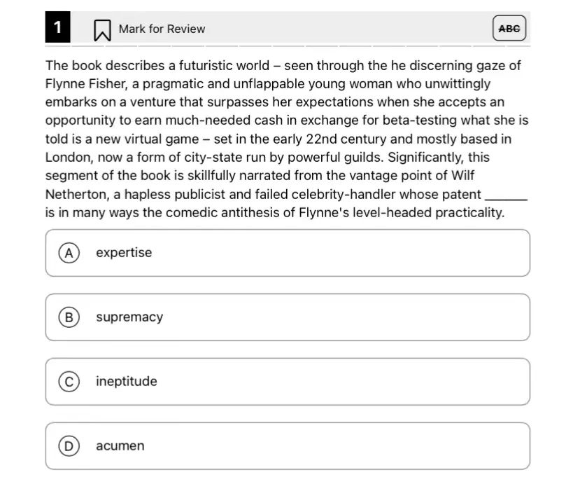573x491 pixels.
Task: Choose the answer word ineptitude
Action: [x=127, y=382]
